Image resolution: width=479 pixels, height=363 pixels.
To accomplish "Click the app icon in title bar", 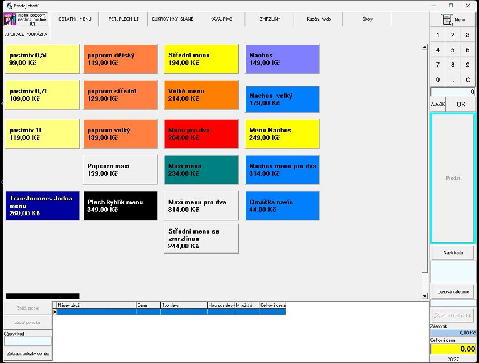I will pyautogui.click(x=8, y=5).
